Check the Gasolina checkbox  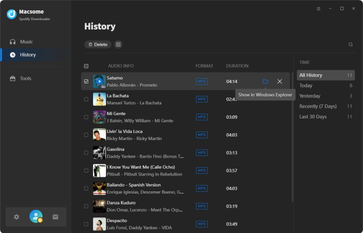click(86, 153)
